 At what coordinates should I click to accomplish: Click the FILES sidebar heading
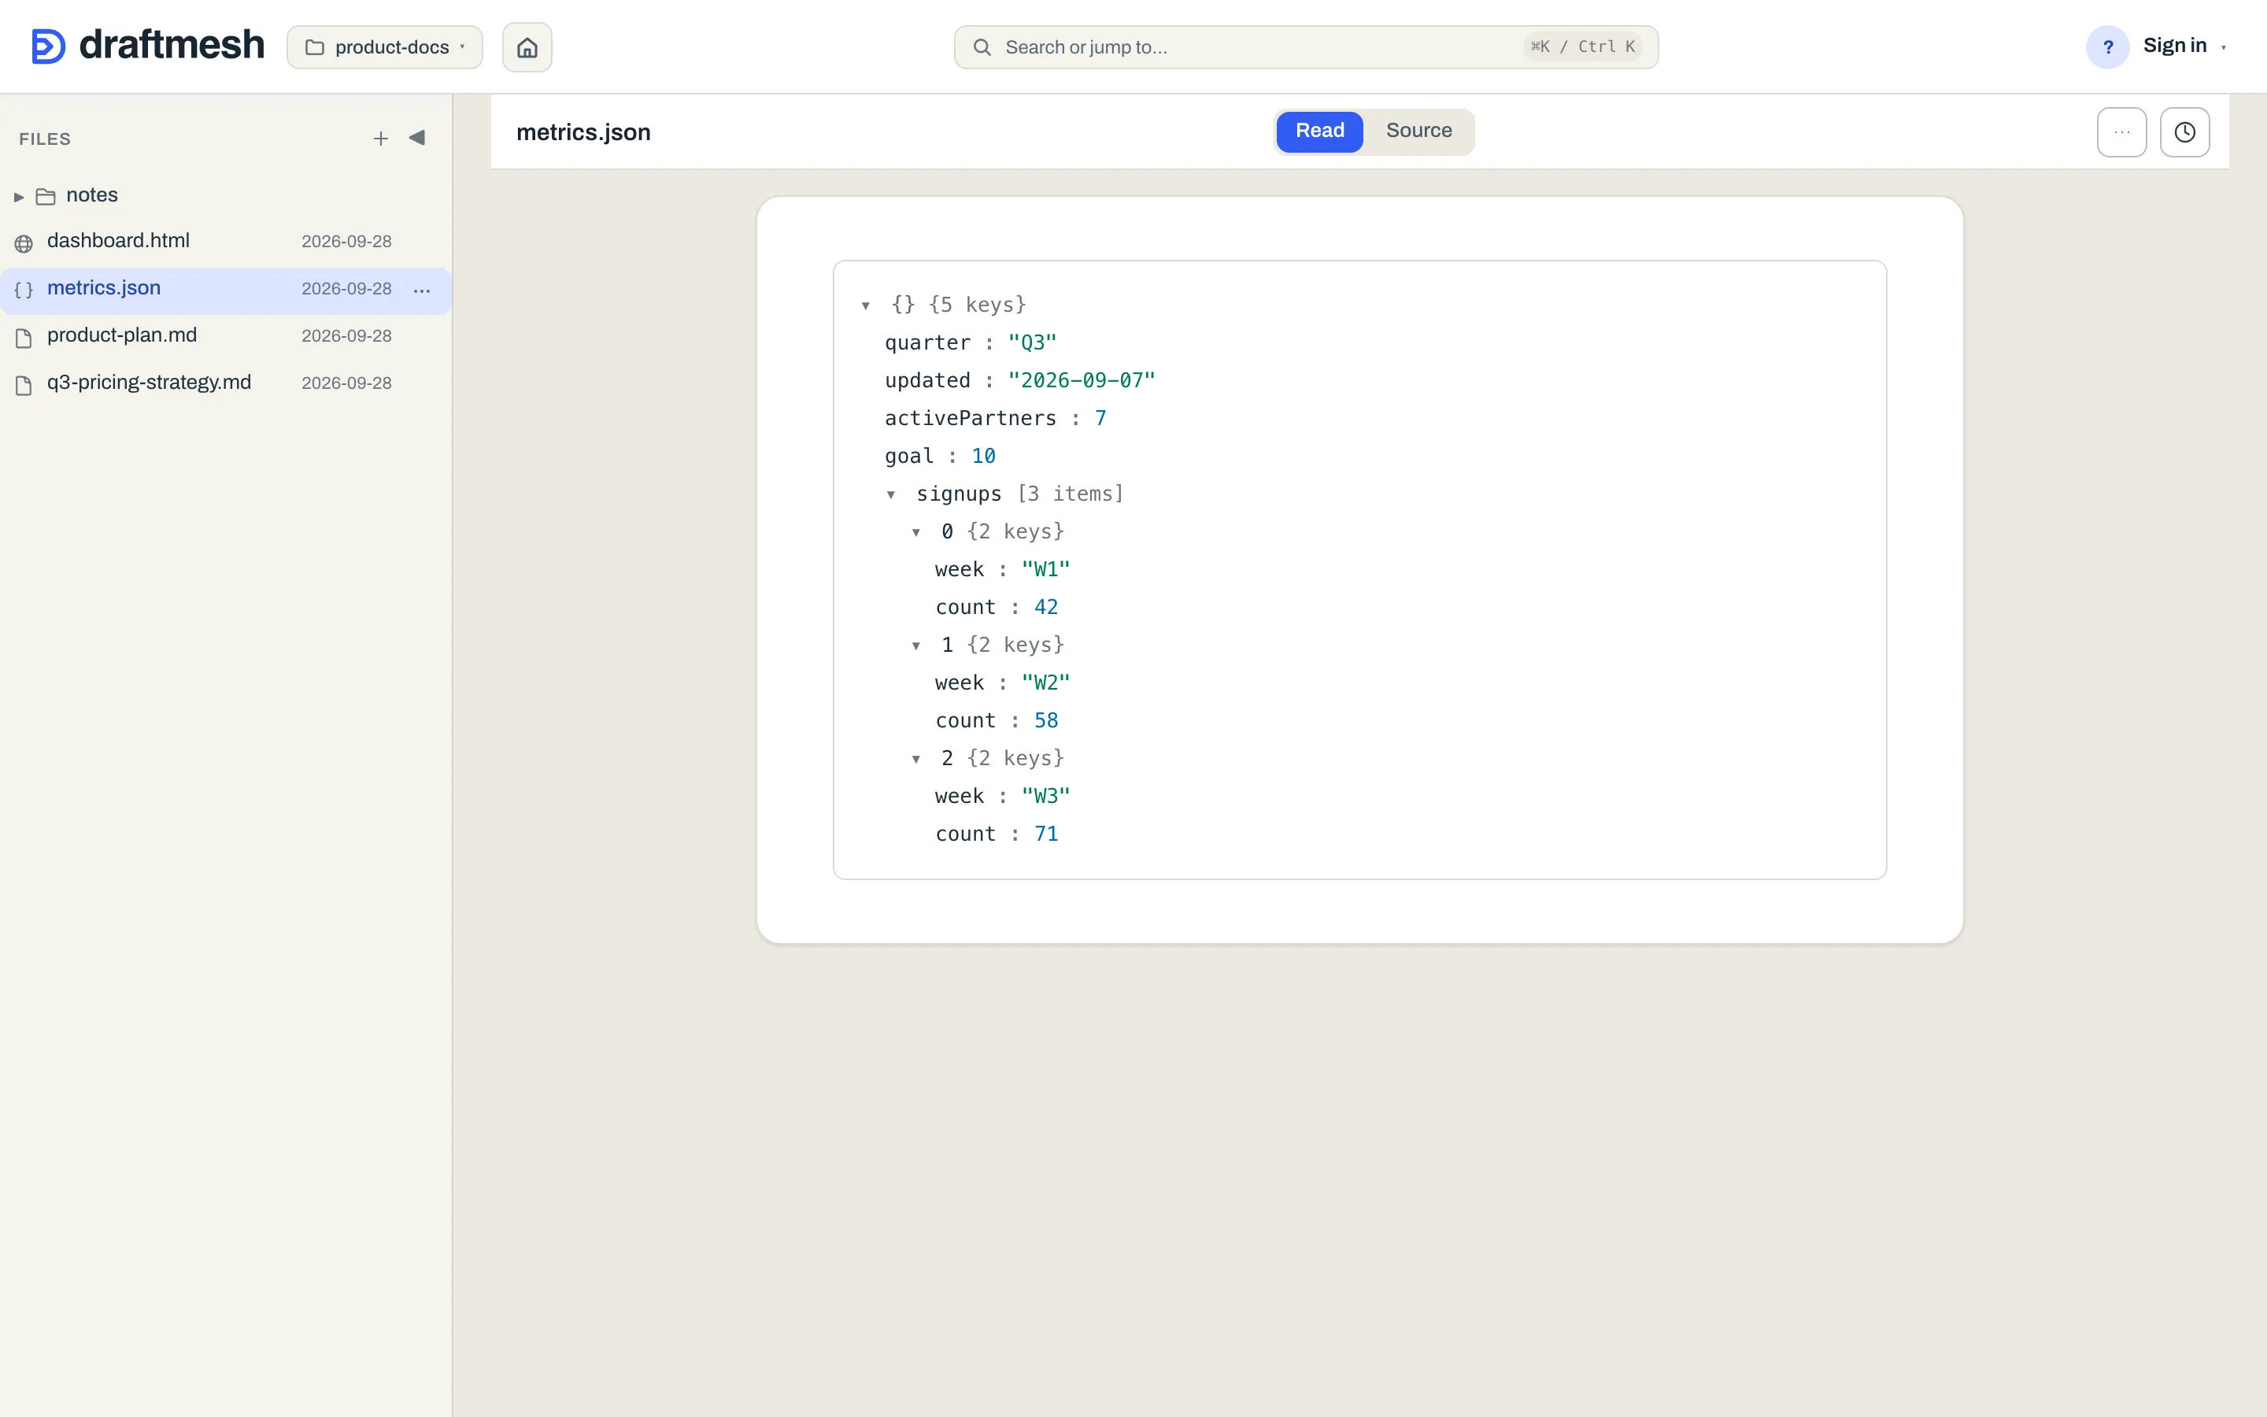(x=45, y=139)
